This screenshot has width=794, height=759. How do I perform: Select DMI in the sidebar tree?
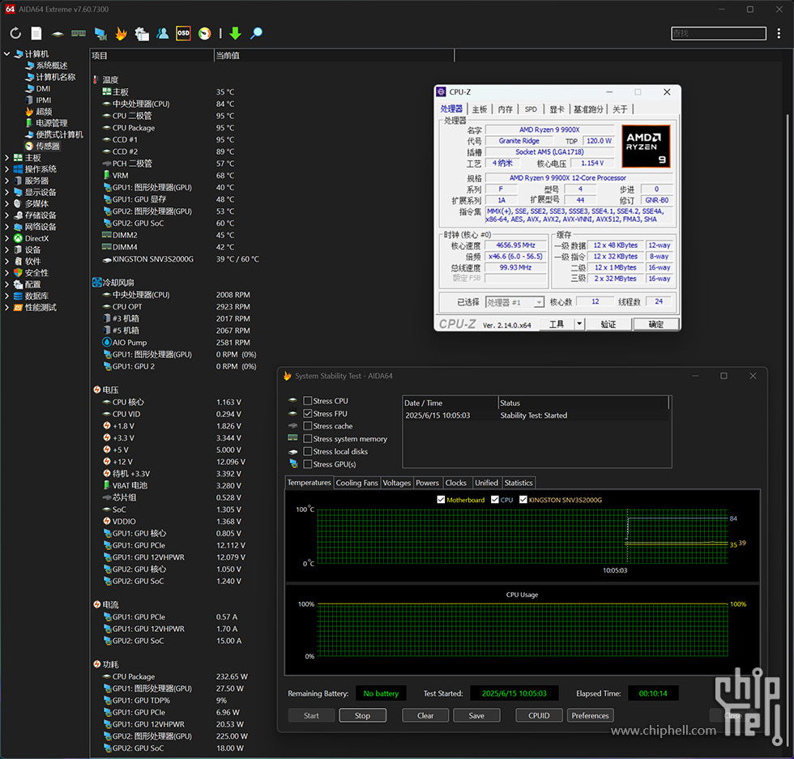43,88
